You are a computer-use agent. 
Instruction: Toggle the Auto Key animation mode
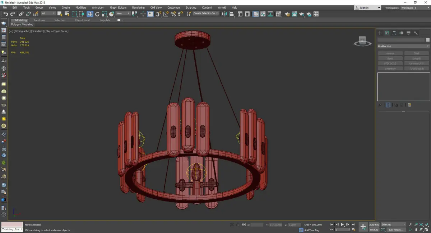374,225
